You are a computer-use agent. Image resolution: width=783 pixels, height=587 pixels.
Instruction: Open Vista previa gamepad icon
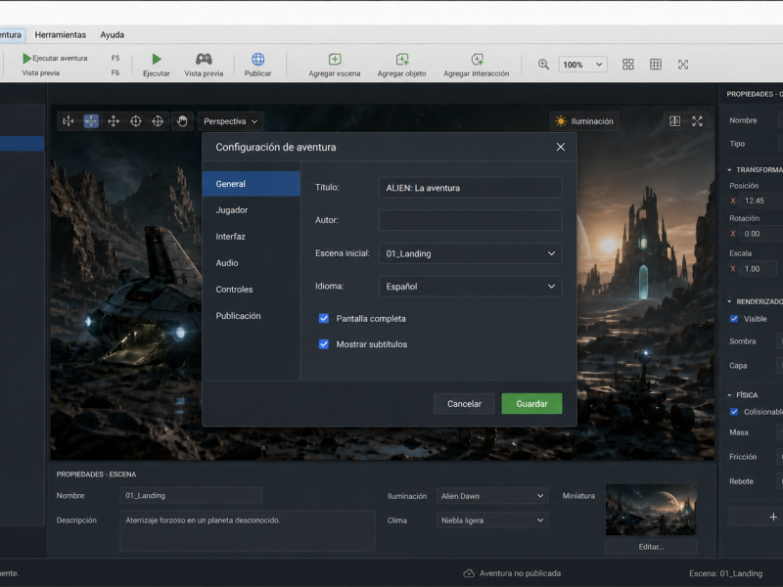[204, 60]
